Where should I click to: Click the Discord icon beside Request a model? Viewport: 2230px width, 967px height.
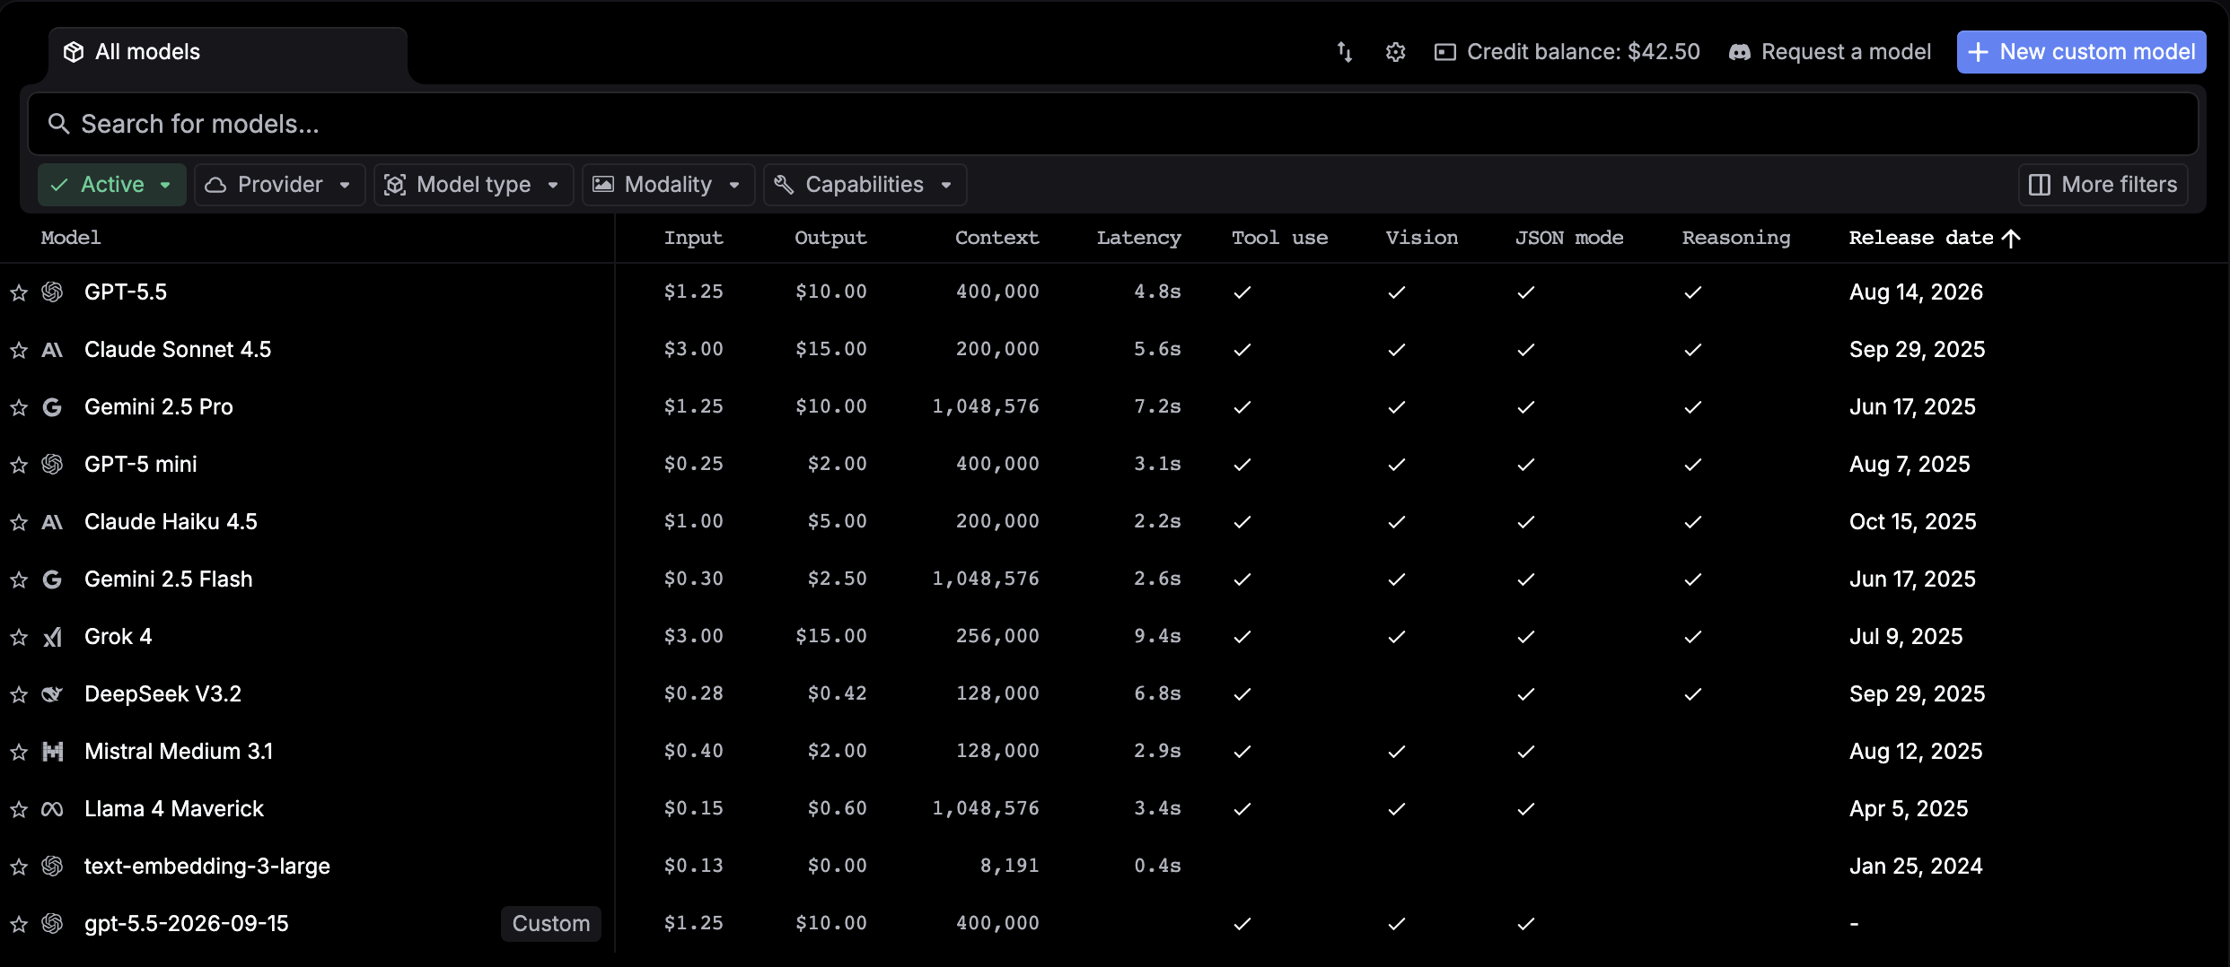pyautogui.click(x=1740, y=52)
